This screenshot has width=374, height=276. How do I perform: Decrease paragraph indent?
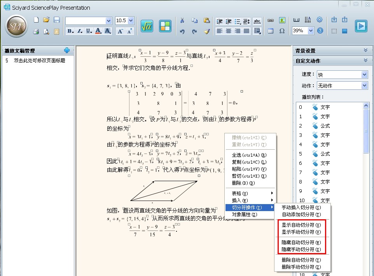(229, 22)
